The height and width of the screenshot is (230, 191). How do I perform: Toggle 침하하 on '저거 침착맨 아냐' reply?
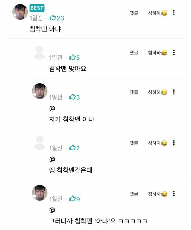point(158,92)
